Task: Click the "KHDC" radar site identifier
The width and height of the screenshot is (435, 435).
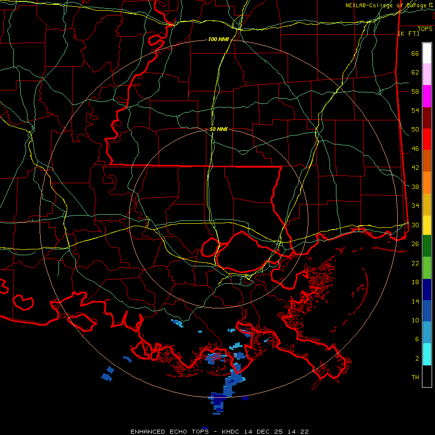Action: (231, 432)
